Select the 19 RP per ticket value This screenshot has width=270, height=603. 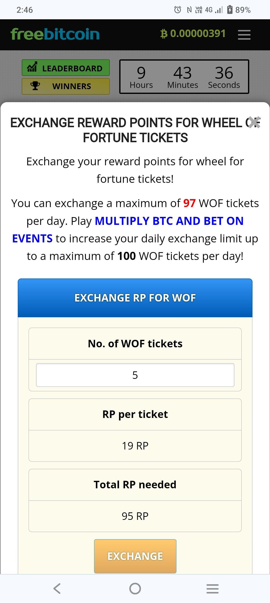click(135, 446)
